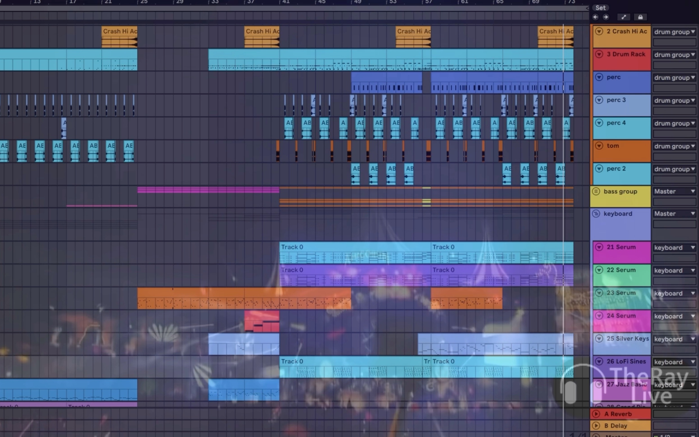Click the lock icon in the Set panel
Screen dimensions: 699x437
click(639, 17)
